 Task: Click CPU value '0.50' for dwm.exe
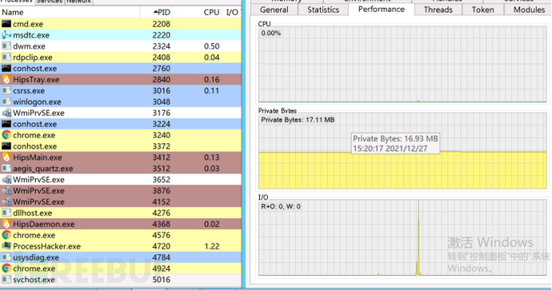pyautogui.click(x=212, y=46)
